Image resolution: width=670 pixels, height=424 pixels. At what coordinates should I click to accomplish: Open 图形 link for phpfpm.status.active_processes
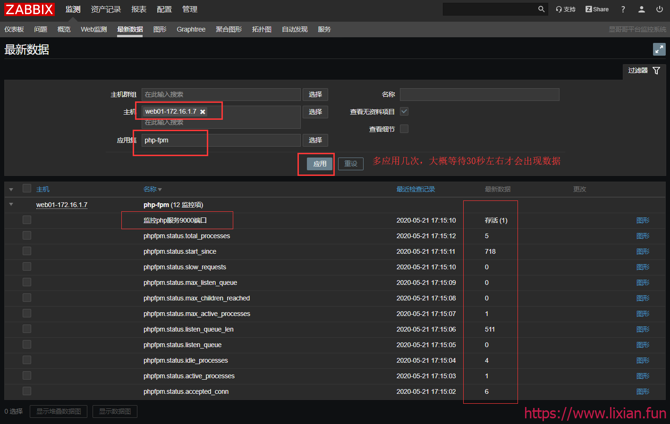click(643, 376)
